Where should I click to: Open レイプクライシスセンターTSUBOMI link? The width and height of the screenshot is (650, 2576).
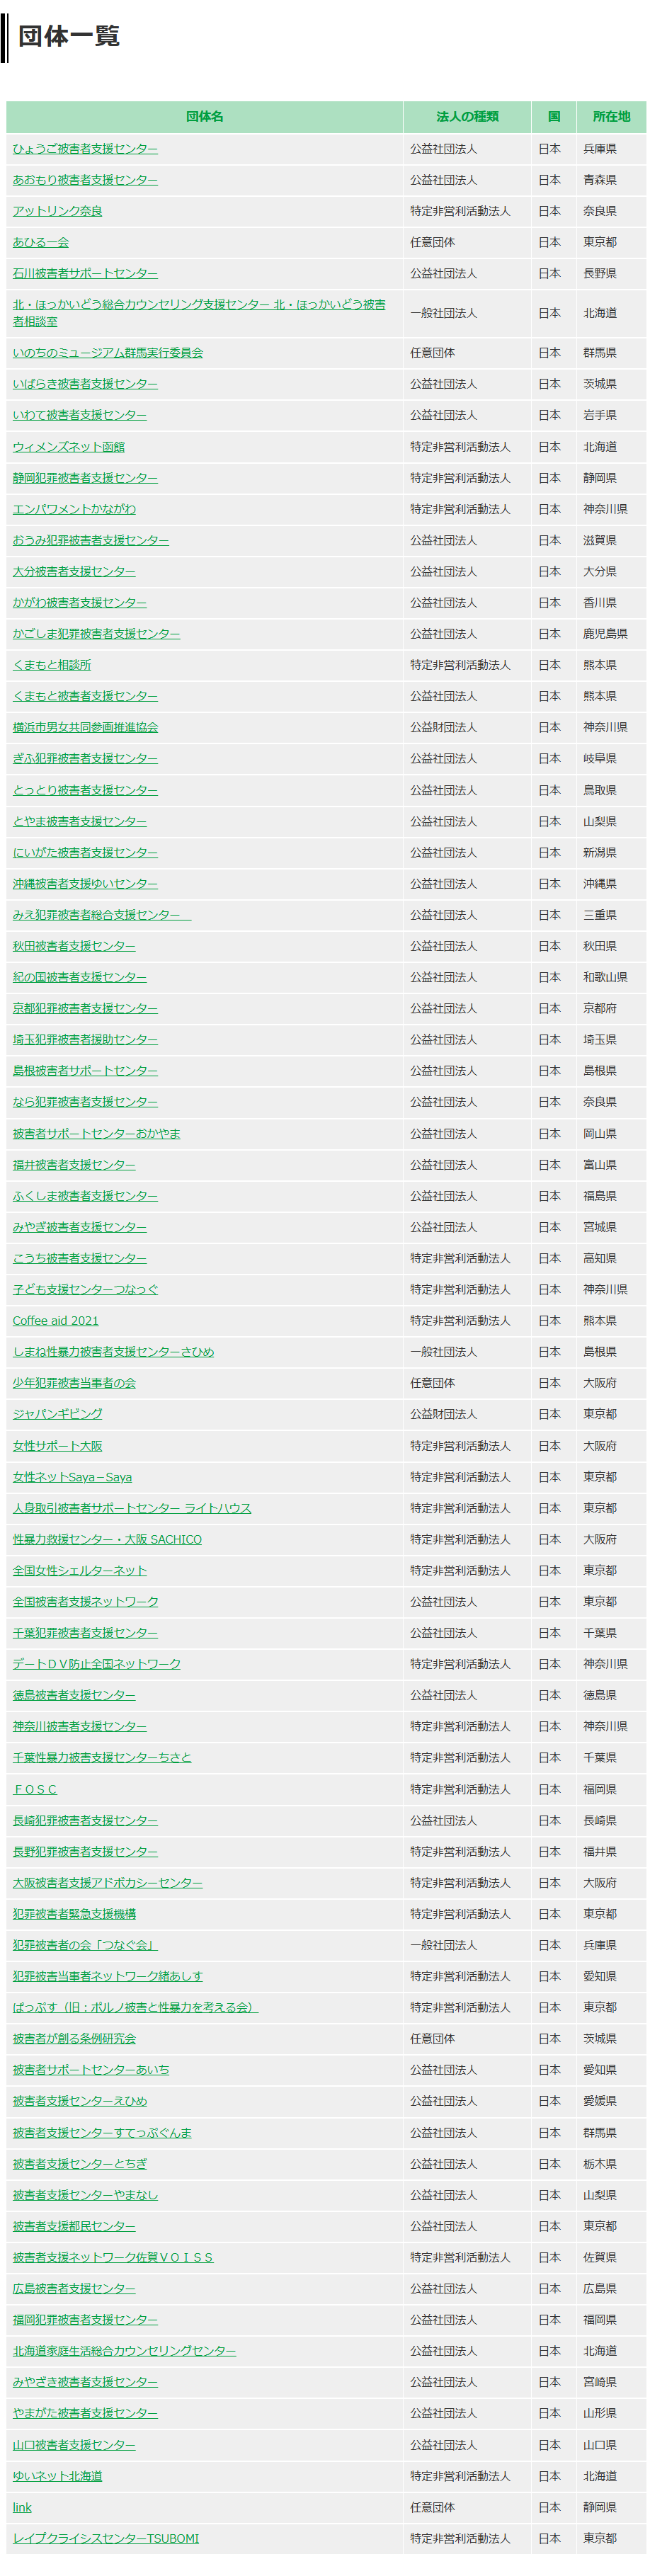tap(106, 2538)
